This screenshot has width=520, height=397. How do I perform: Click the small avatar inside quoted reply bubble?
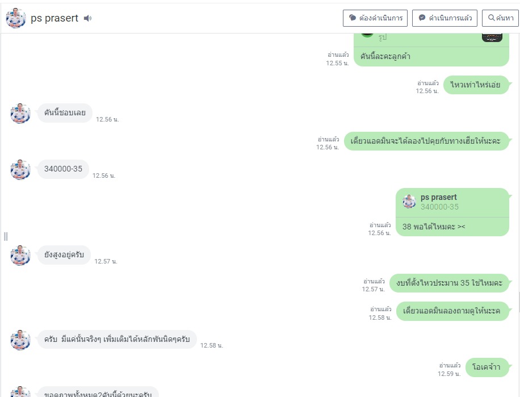point(409,202)
